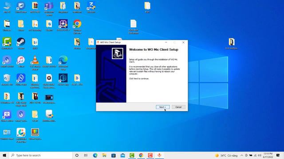Screen dimensions: 284x159
Task: Open Steam desktop shortcut
Action: [21, 43]
